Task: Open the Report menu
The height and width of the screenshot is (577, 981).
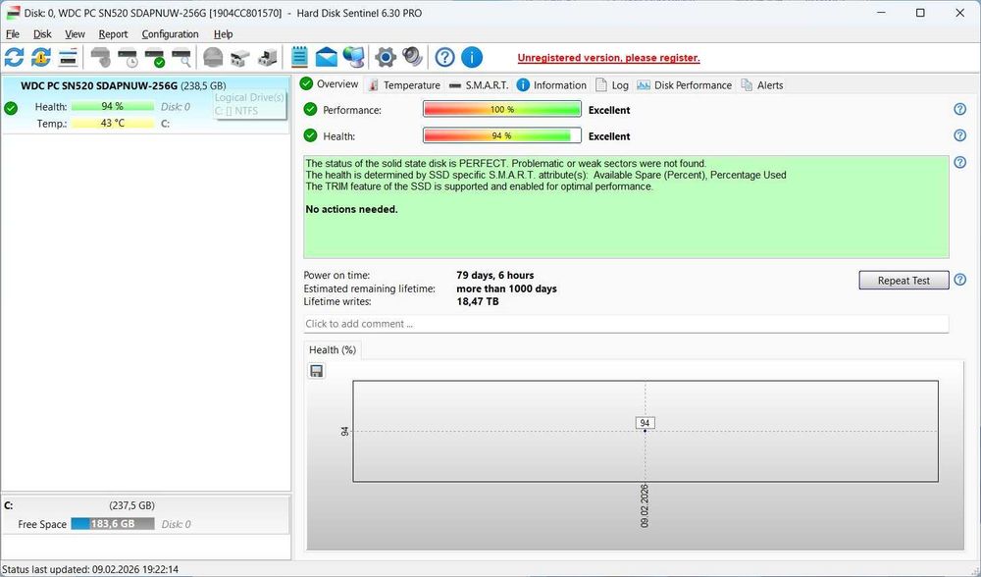Action: coord(113,33)
